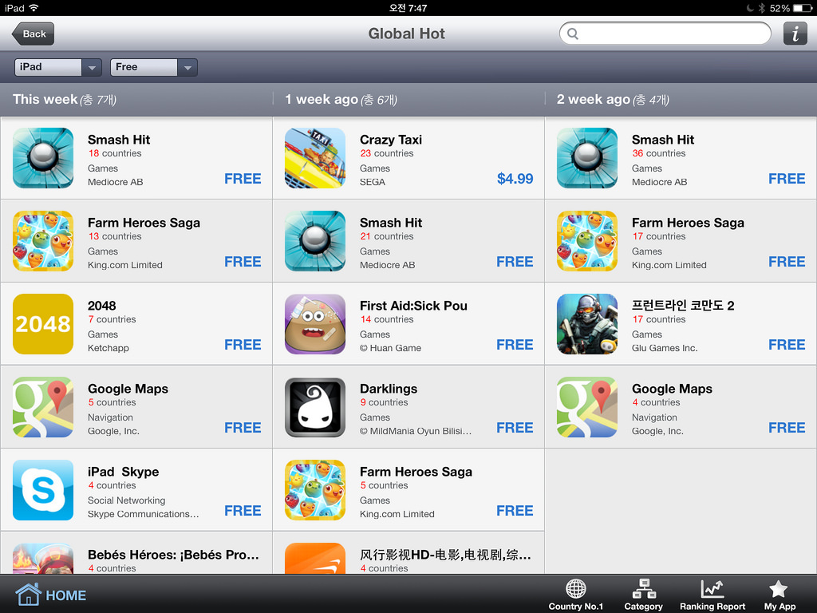
Task: Go to HOME via house icon
Action: click(x=28, y=594)
